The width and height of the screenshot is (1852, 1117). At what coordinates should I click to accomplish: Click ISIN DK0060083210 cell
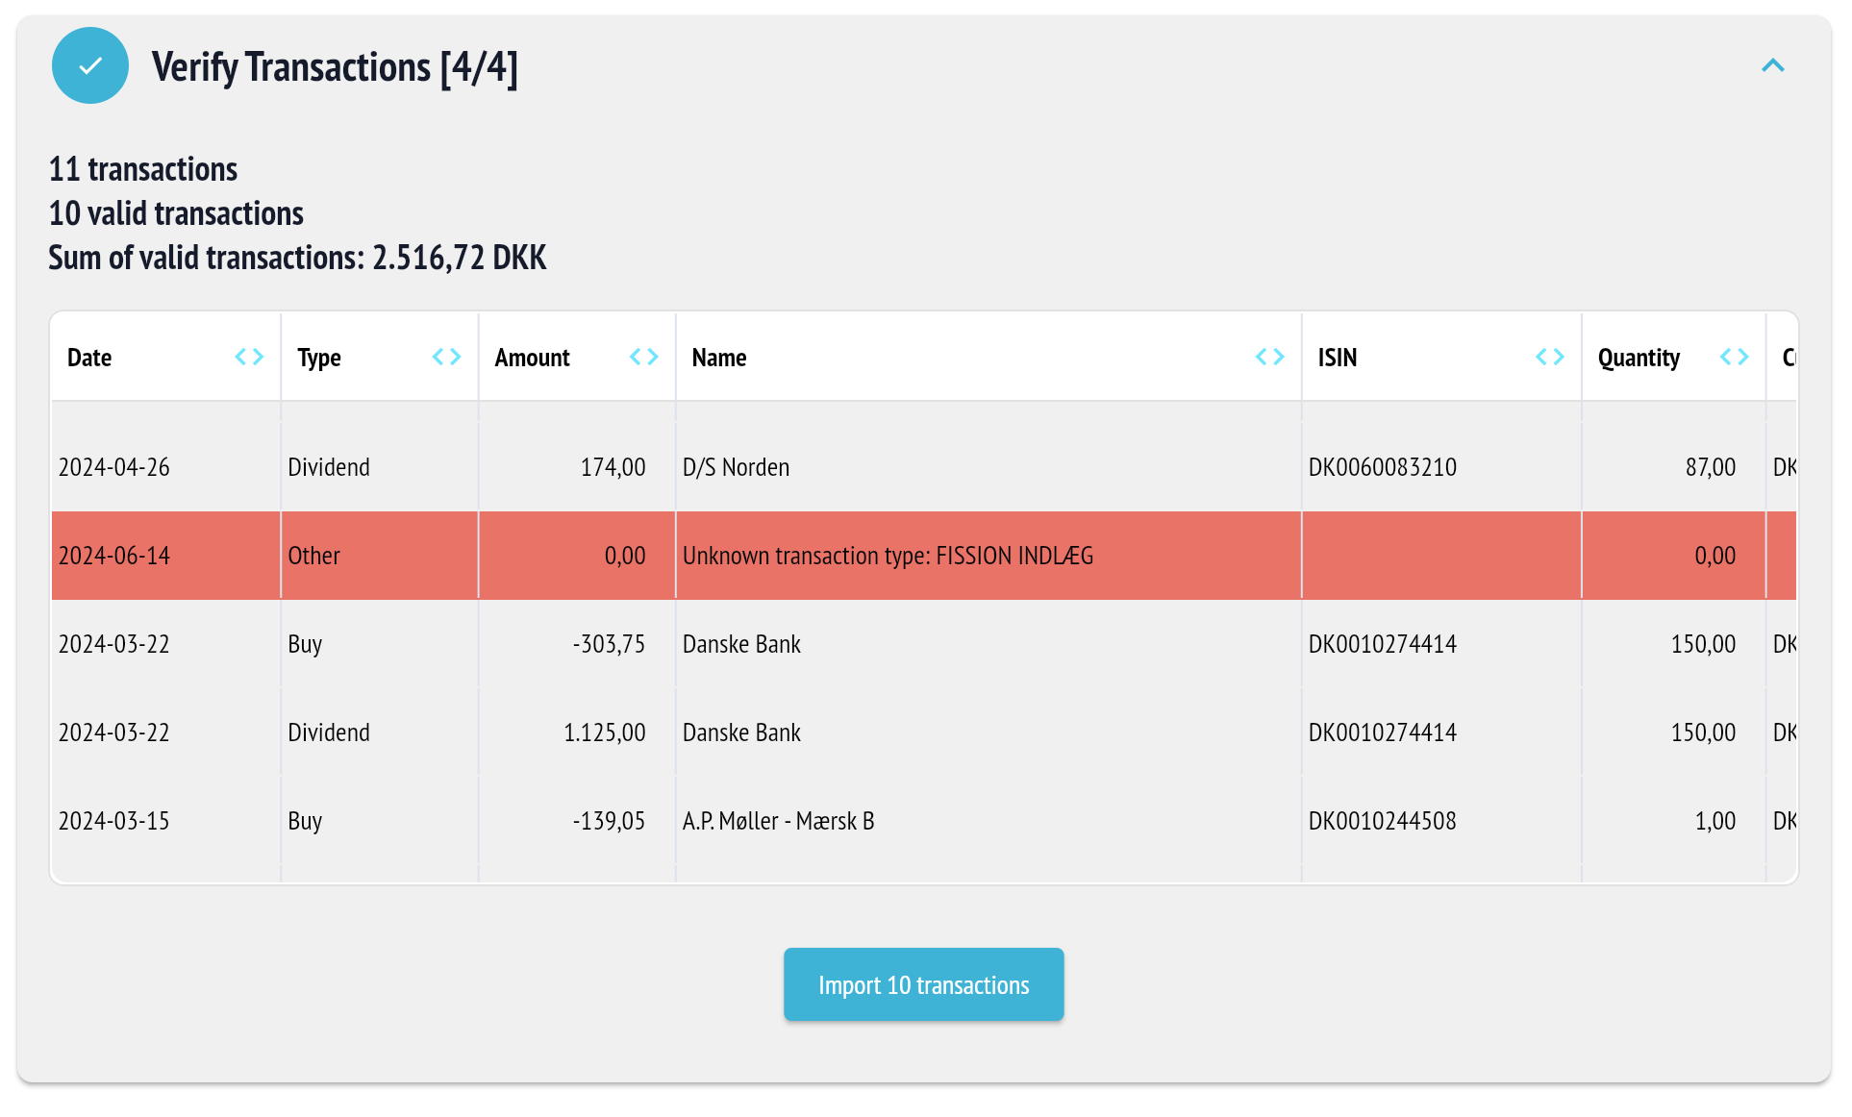(1441, 467)
